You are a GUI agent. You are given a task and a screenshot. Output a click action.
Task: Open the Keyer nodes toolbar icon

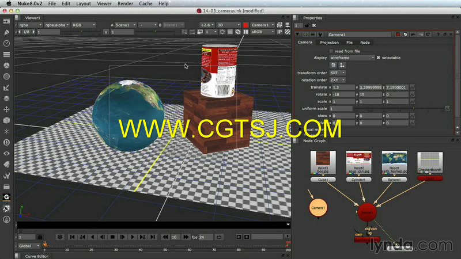coord(6,87)
